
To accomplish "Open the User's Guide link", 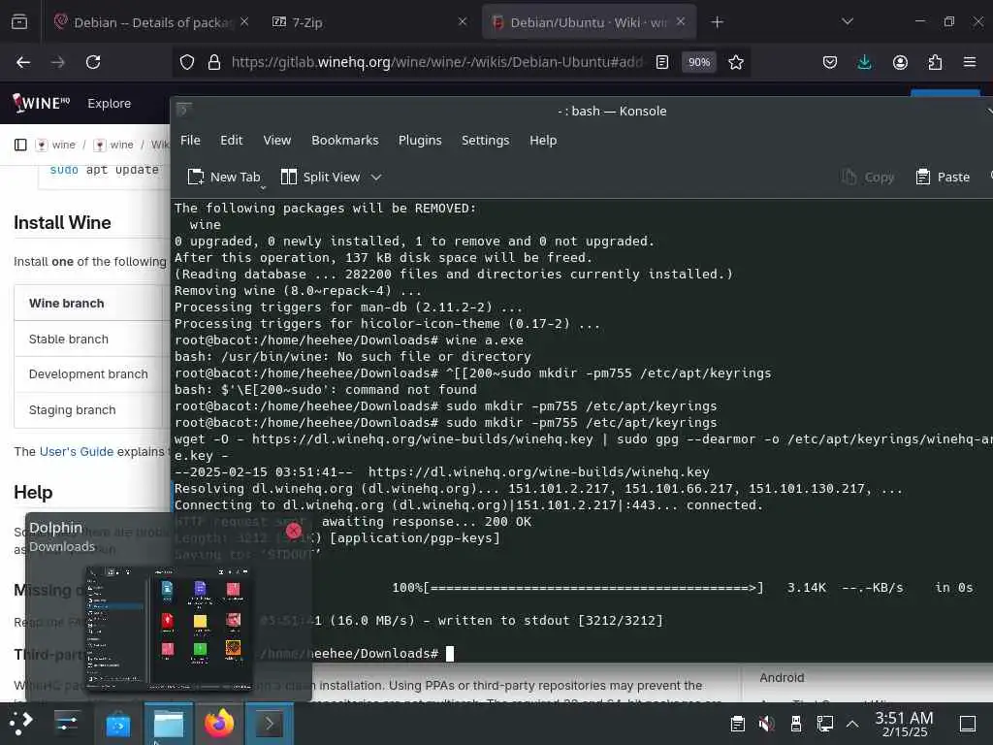I will tap(77, 451).
